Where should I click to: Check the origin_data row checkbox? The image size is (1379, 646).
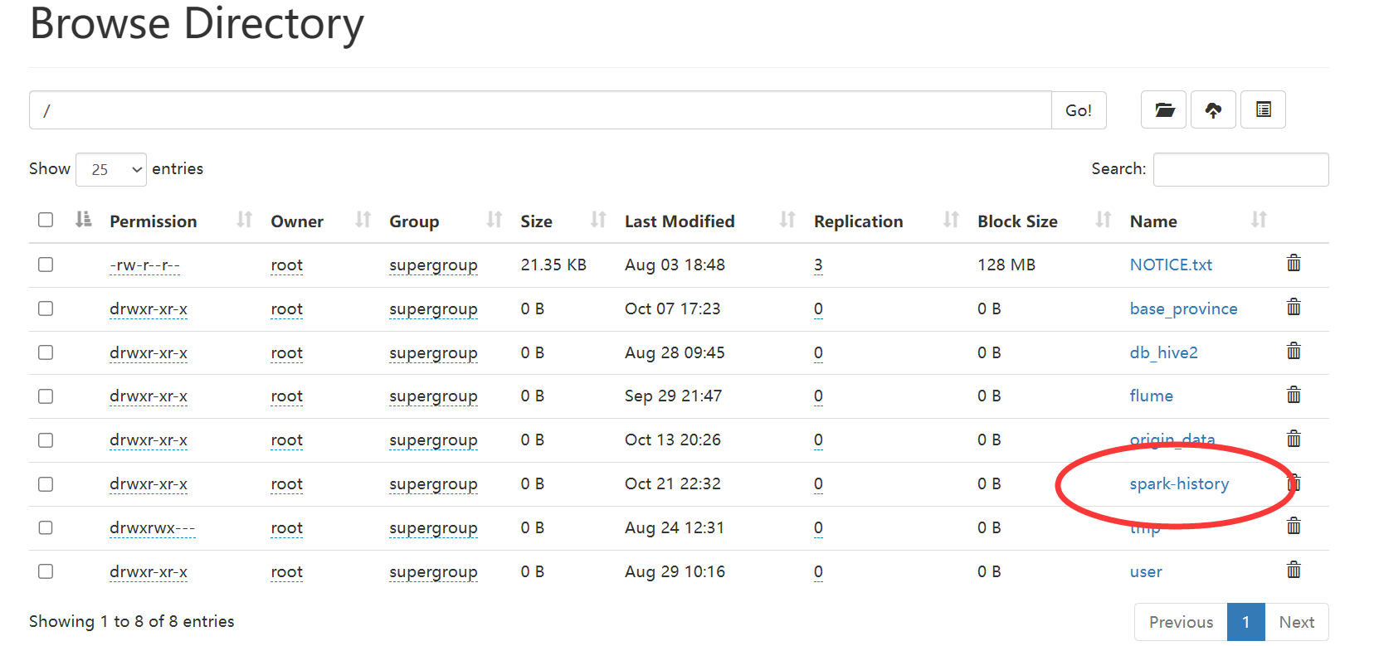click(x=46, y=440)
